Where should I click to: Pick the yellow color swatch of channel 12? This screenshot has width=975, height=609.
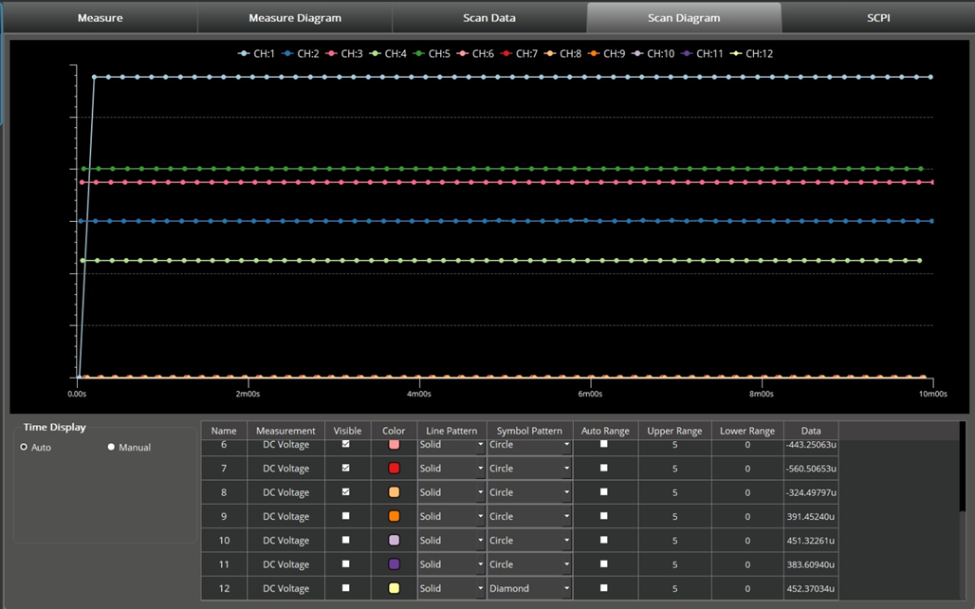[x=394, y=588]
